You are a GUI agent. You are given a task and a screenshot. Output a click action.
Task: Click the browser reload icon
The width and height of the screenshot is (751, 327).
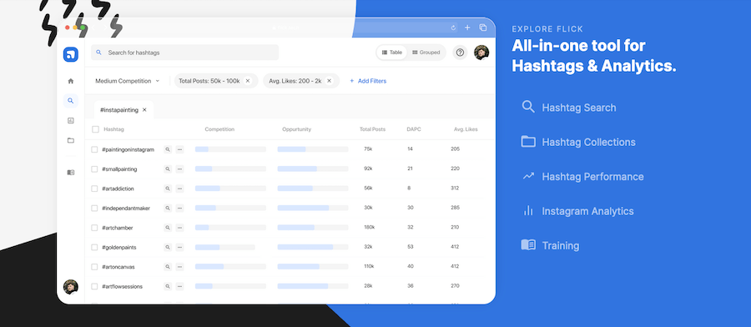[453, 28]
